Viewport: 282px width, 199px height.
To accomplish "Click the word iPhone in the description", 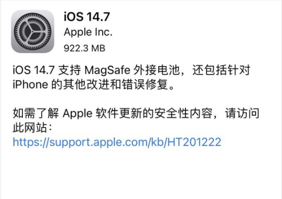I will tap(30, 84).
